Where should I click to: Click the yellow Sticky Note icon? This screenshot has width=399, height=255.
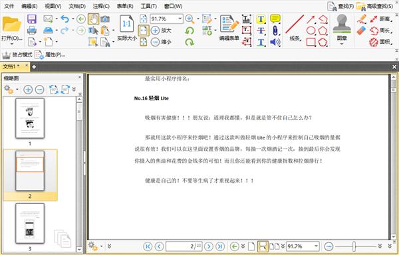275,19
